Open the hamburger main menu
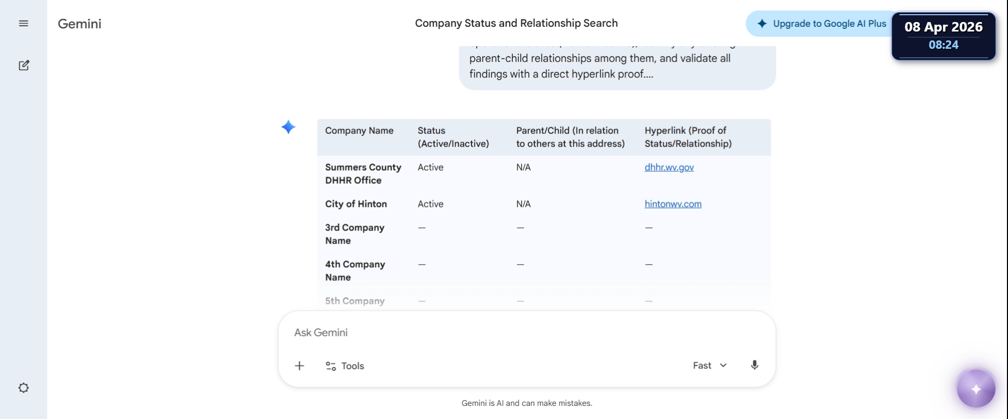This screenshot has height=419, width=1008. pyautogui.click(x=24, y=24)
